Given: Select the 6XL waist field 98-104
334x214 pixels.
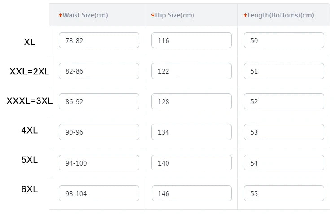Looking at the screenshot, I should pos(99,193).
